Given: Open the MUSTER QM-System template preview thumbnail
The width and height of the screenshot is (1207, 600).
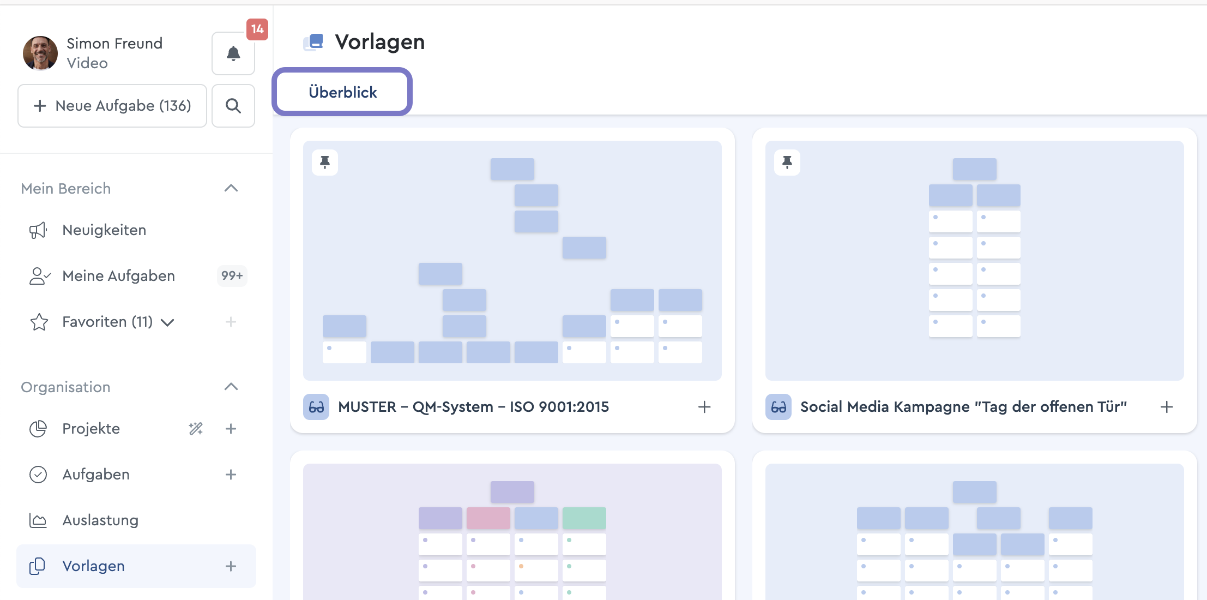Looking at the screenshot, I should pos(512,260).
